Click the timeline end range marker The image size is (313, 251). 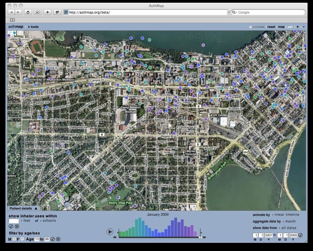click(201, 233)
